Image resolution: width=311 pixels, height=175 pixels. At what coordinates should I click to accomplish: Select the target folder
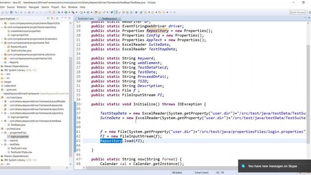8,82
